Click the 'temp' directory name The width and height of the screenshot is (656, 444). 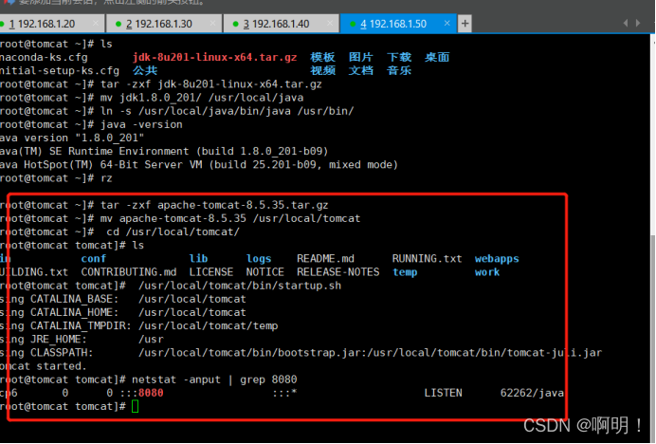[x=405, y=272]
